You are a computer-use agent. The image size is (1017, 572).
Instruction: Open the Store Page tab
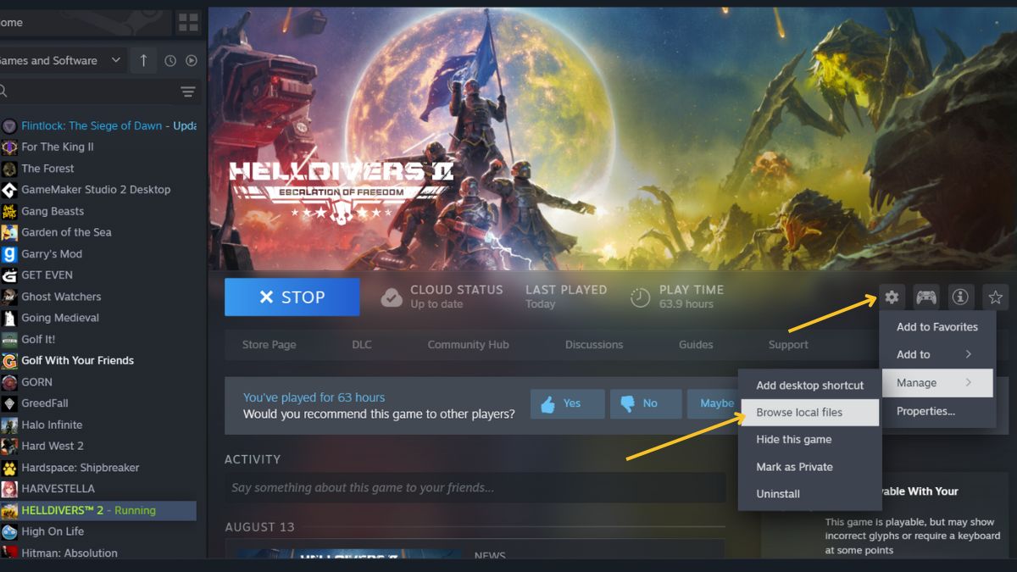click(269, 344)
